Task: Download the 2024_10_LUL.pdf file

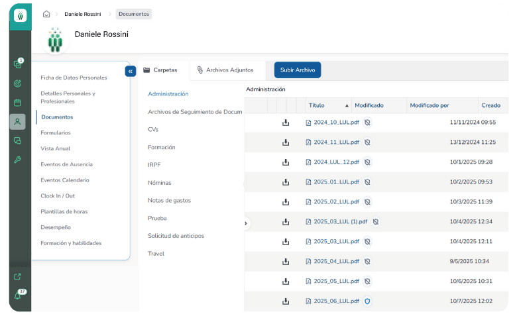Action: click(286, 123)
